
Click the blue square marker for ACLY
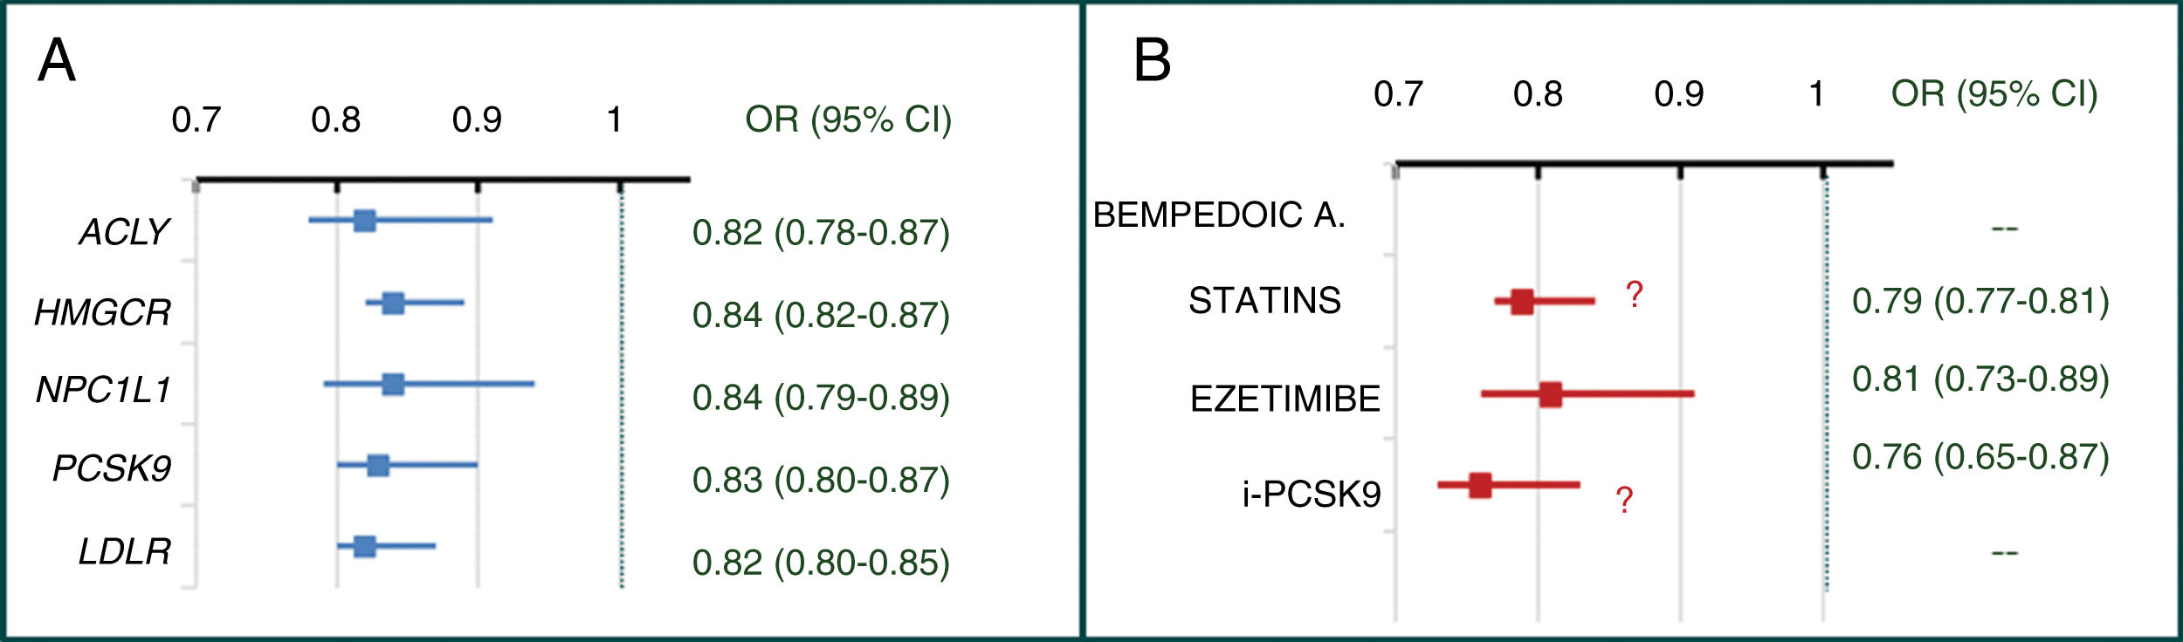pyautogui.click(x=365, y=221)
